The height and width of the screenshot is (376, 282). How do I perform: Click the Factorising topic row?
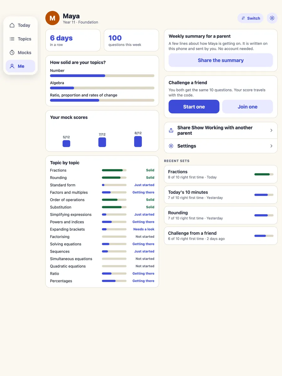tap(102, 237)
